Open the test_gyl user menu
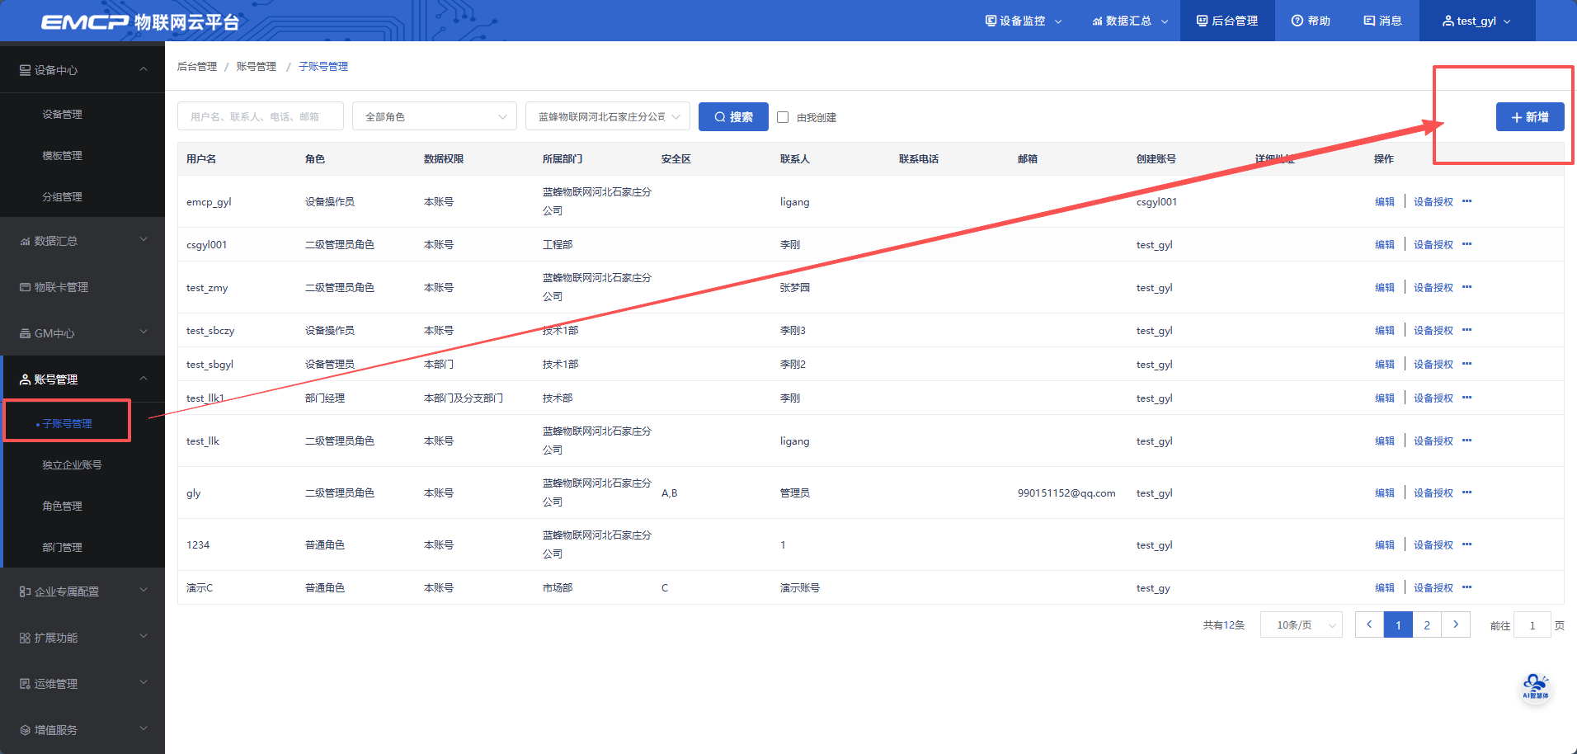 tap(1476, 21)
